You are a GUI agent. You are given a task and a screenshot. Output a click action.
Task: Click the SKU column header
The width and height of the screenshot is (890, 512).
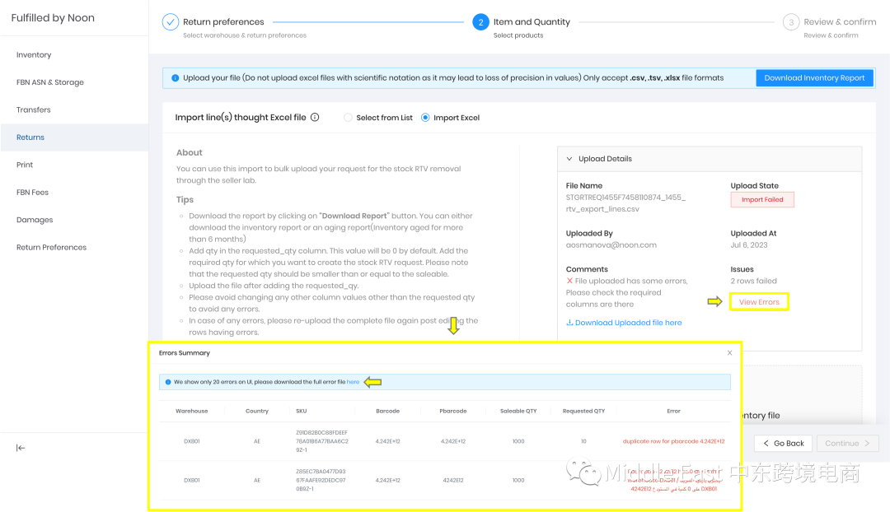tap(302, 411)
